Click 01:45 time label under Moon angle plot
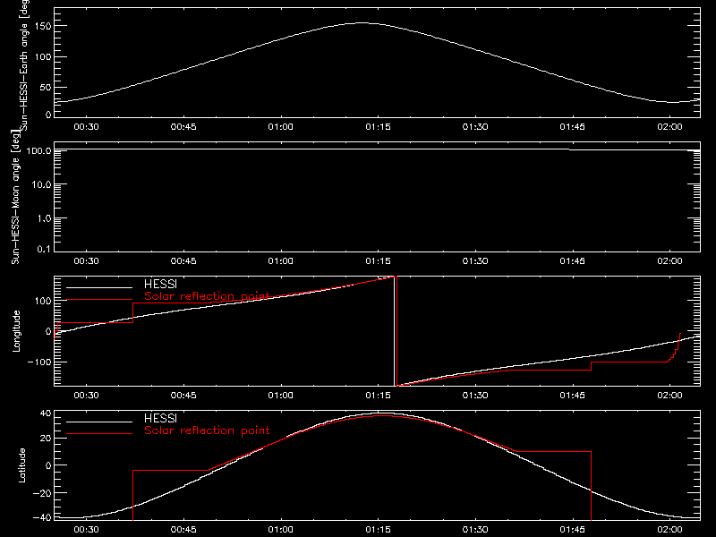The image size is (716, 537). 573,261
